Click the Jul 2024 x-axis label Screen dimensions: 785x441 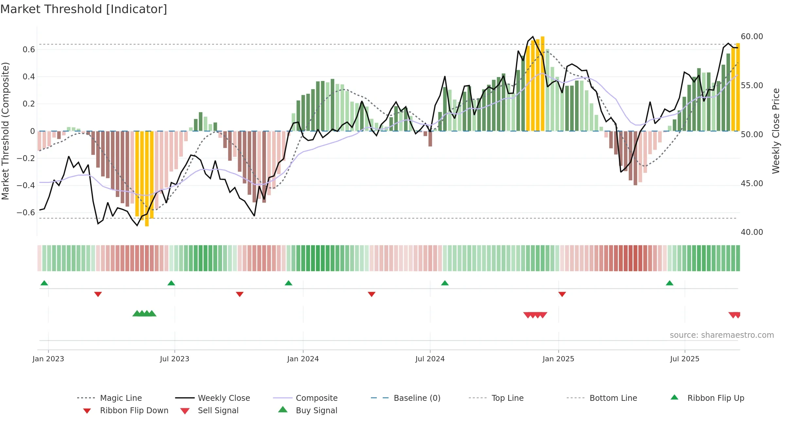tap(430, 359)
